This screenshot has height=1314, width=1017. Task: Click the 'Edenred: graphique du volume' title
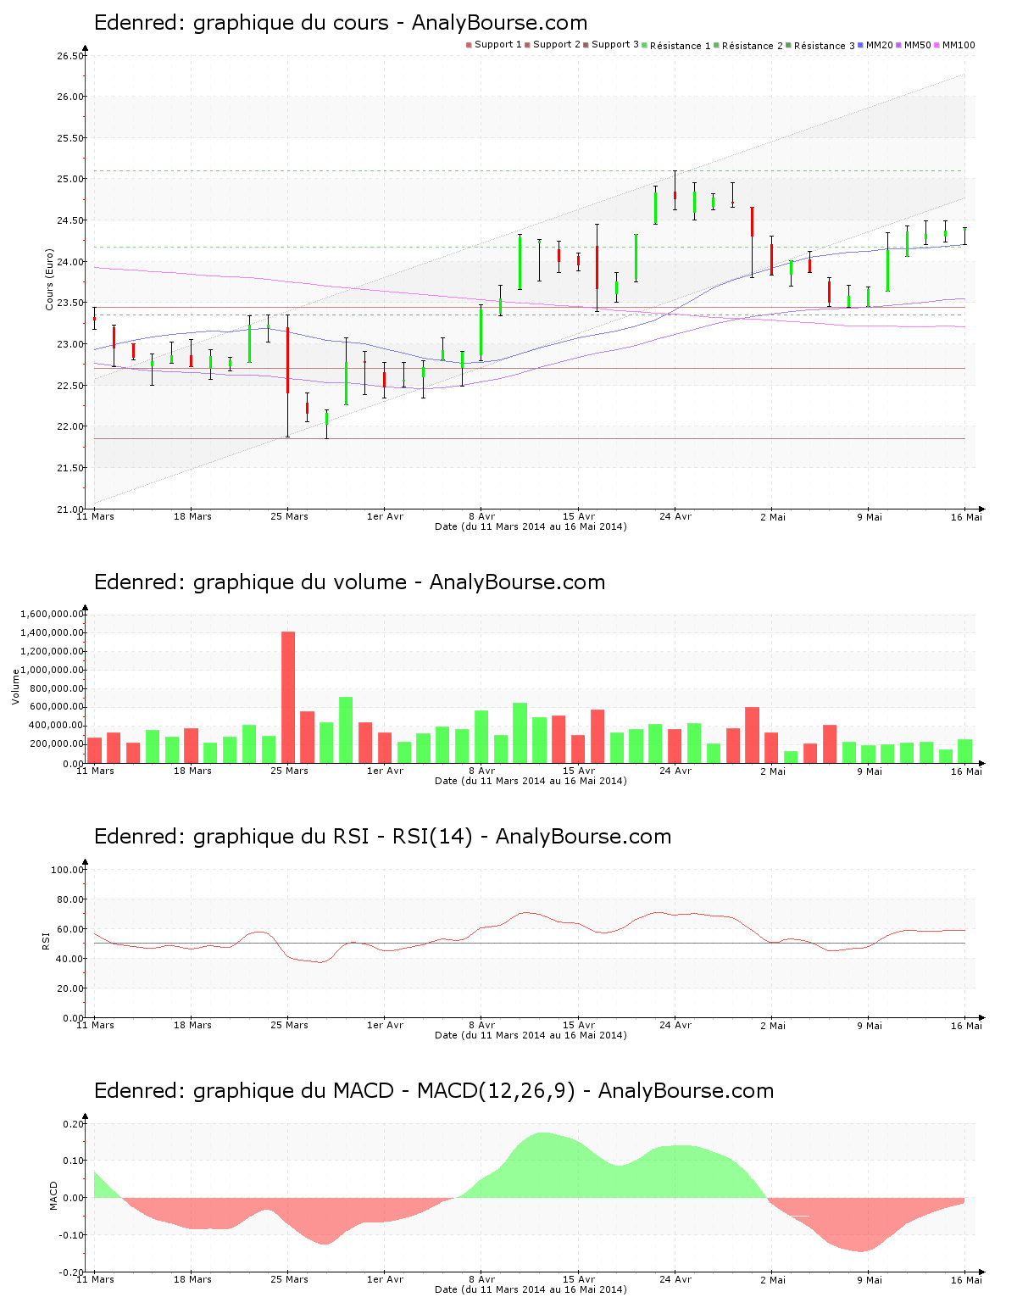(x=349, y=582)
